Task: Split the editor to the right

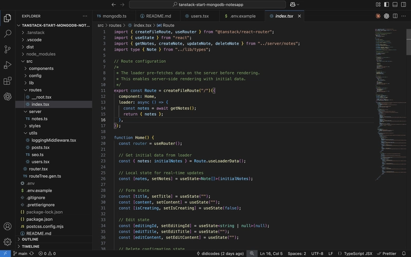Action: pos(395,16)
